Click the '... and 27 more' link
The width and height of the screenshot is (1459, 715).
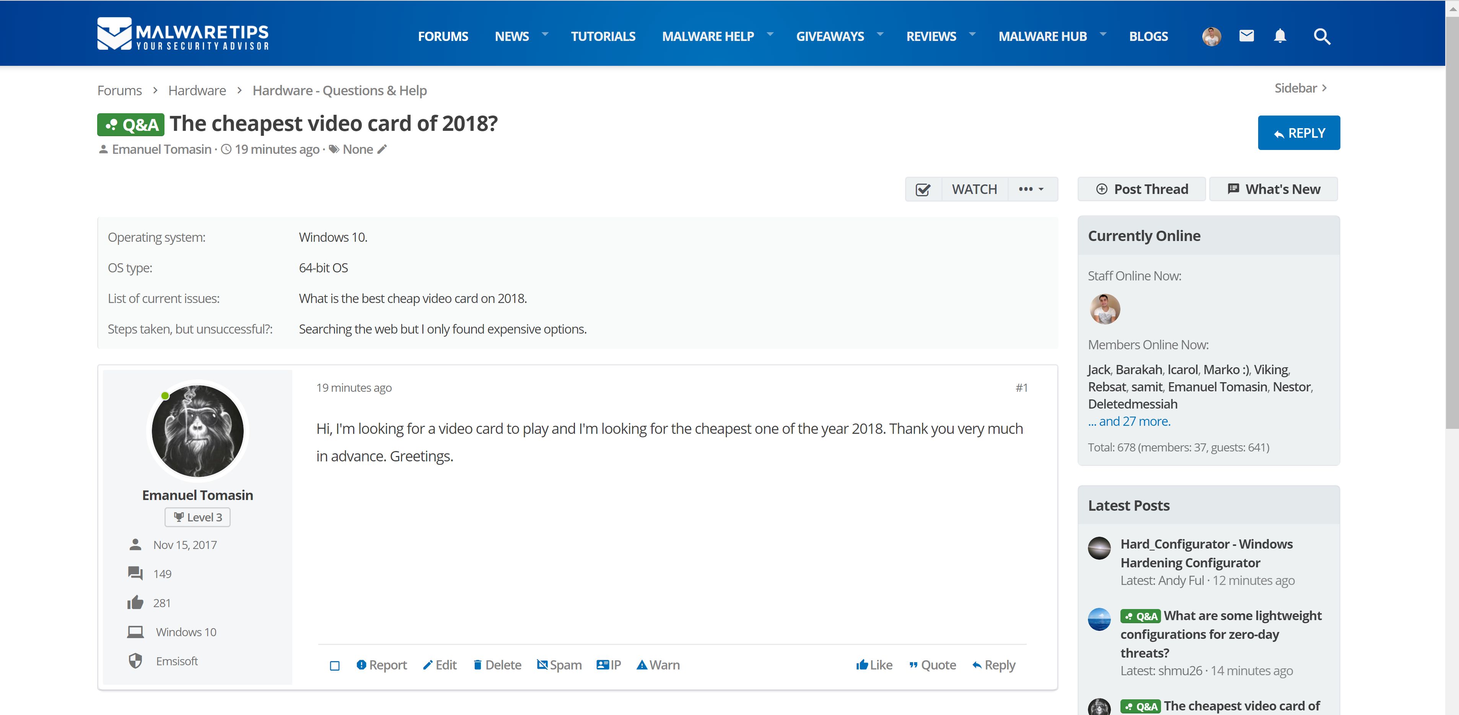tap(1129, 422)
